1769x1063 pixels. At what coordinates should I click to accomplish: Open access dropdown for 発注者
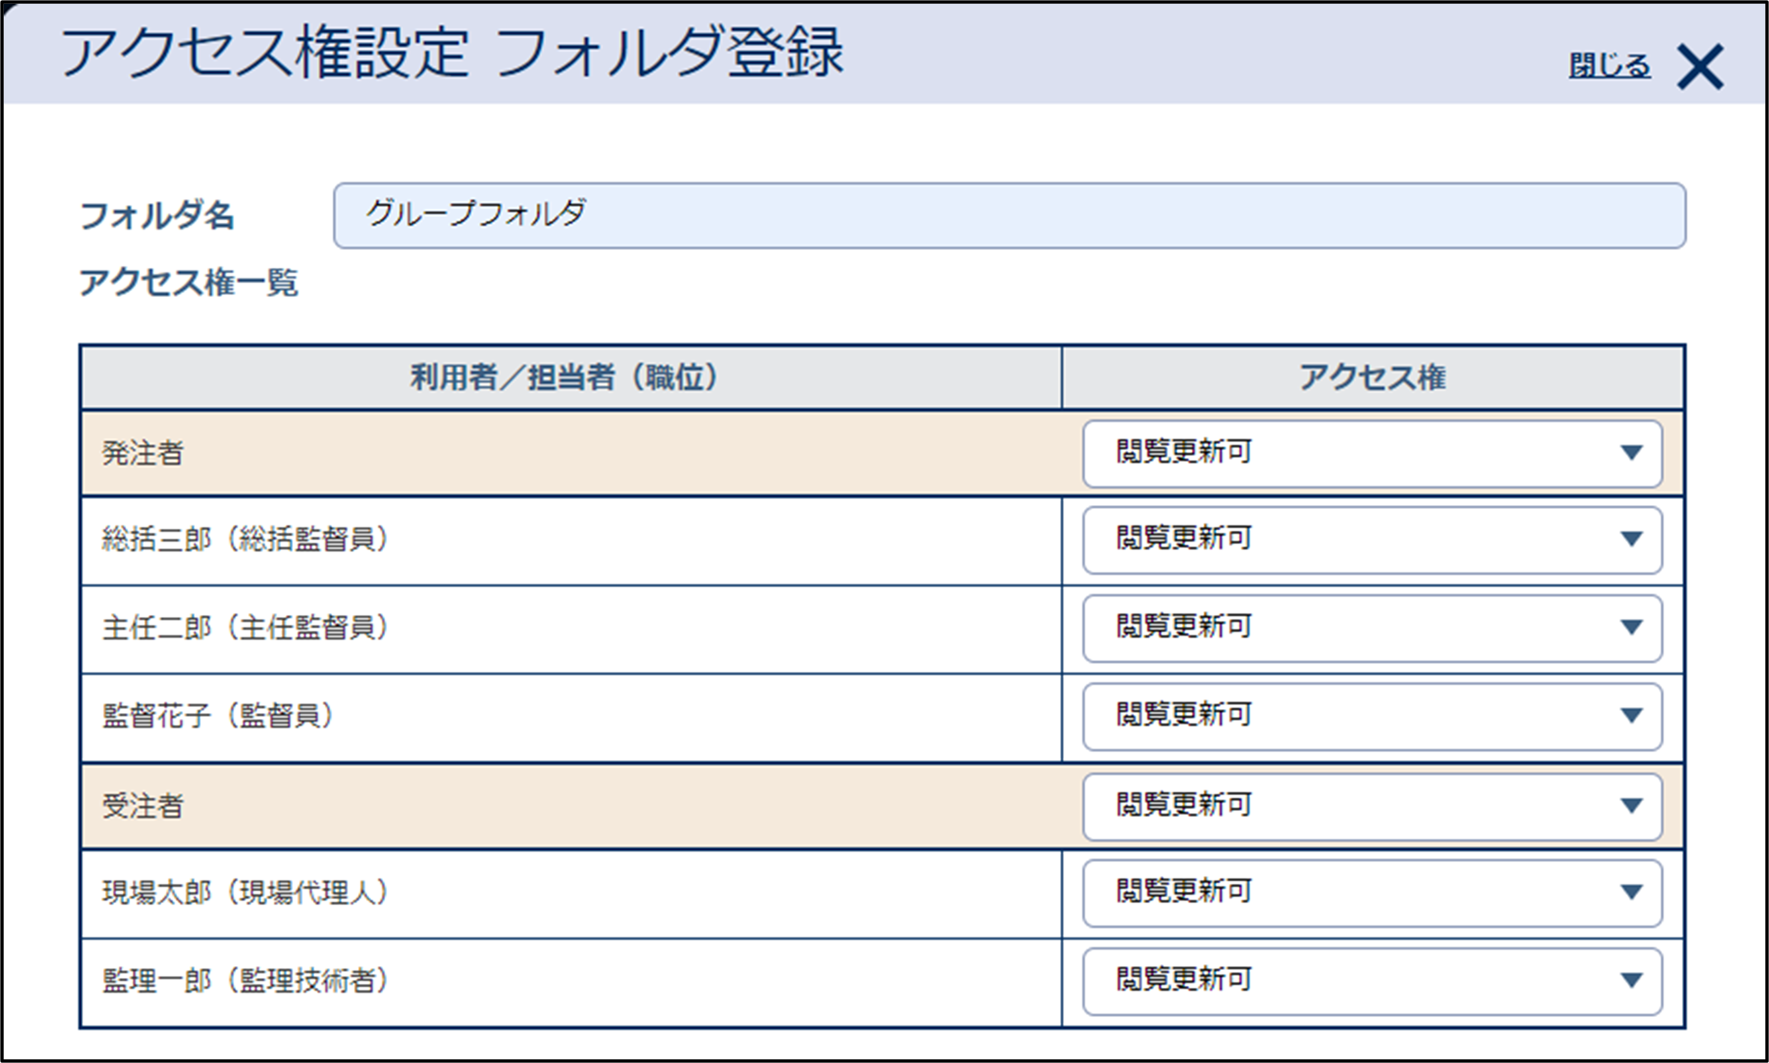1372,453
